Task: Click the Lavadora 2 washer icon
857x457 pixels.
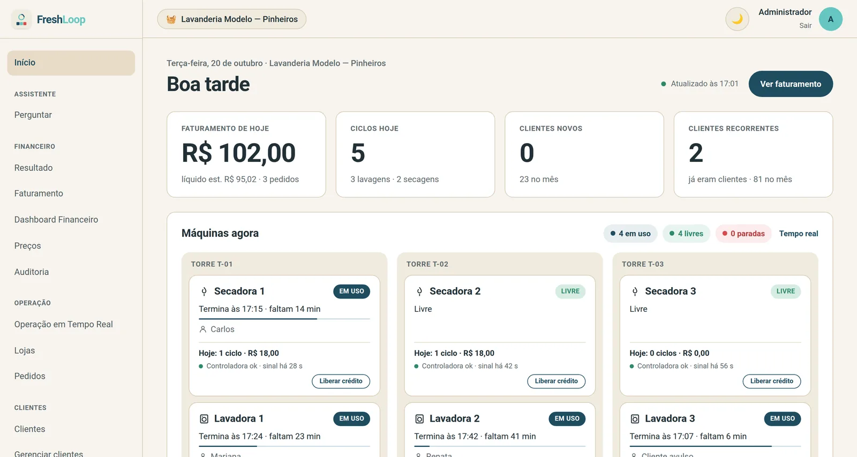Action: (419, 419)
